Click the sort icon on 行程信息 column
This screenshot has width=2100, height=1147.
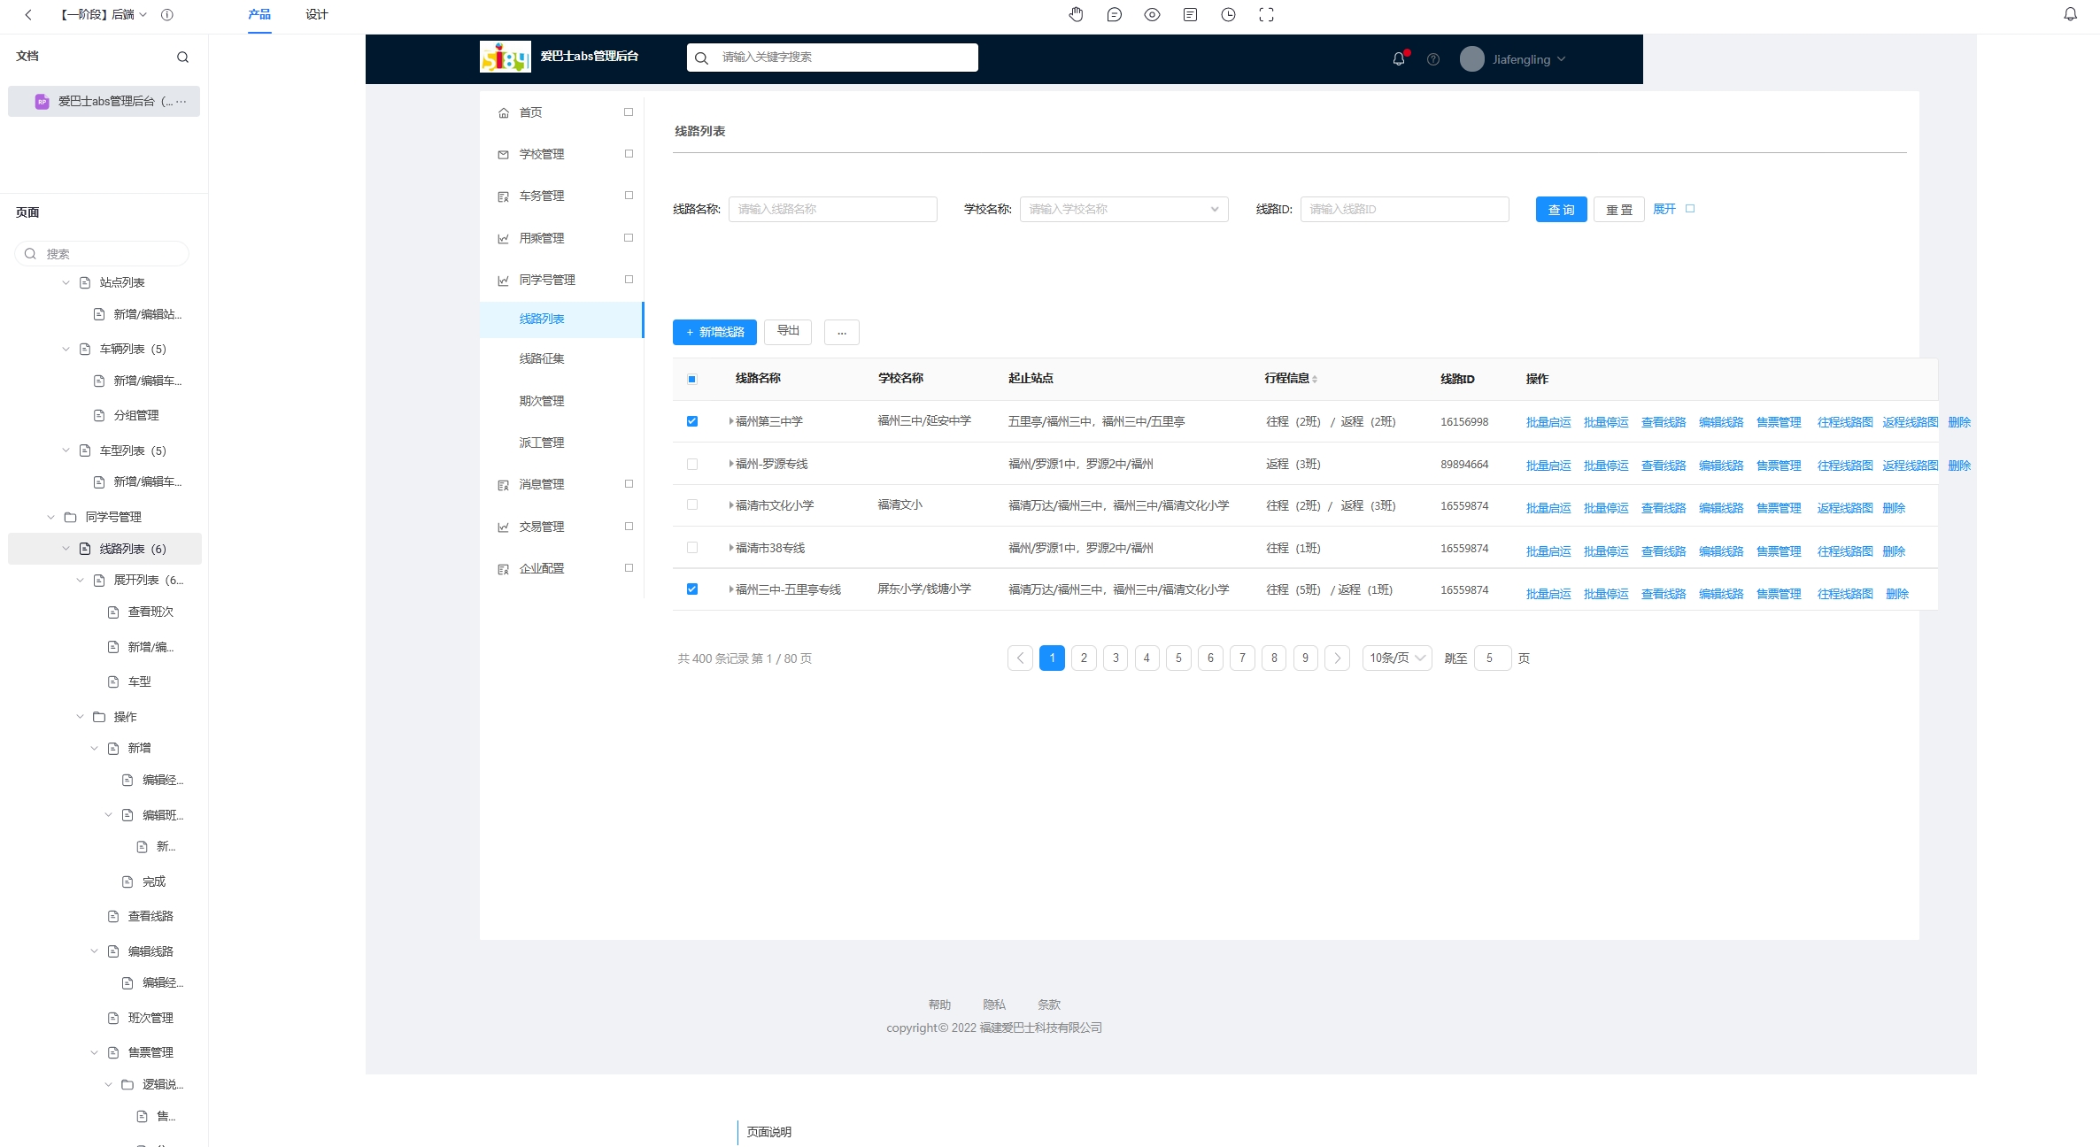coord(1315,379)
